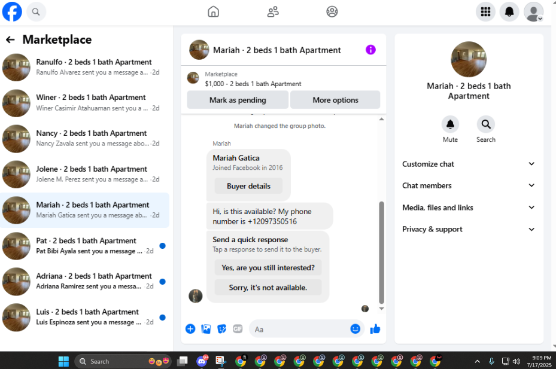Click More options button

tap(335, 100)
